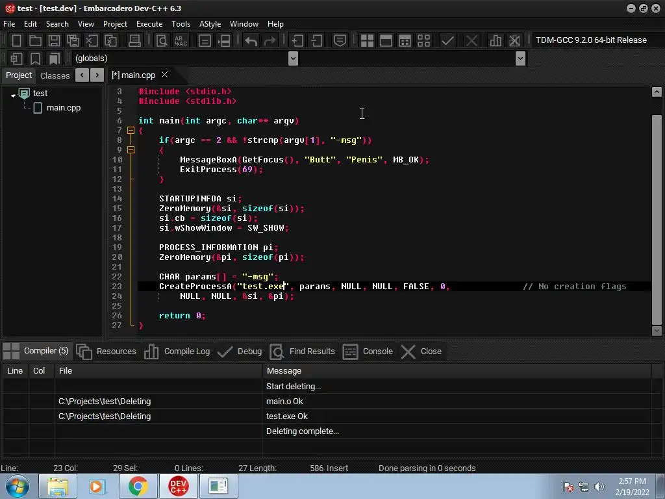This screenshot has height=499, width=665.
Task: Open the (globals) scope dropdown
Action: point(293,58)
